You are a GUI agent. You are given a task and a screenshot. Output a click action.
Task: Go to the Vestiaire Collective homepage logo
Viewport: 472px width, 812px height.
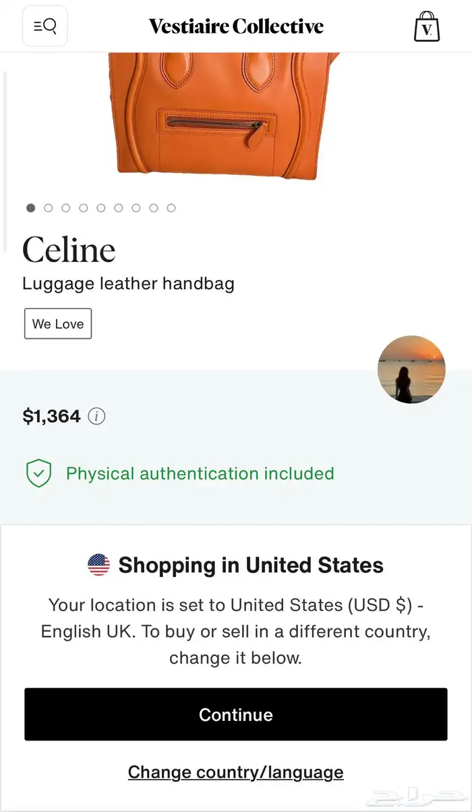pyautogui.click(x=236, y=27)
